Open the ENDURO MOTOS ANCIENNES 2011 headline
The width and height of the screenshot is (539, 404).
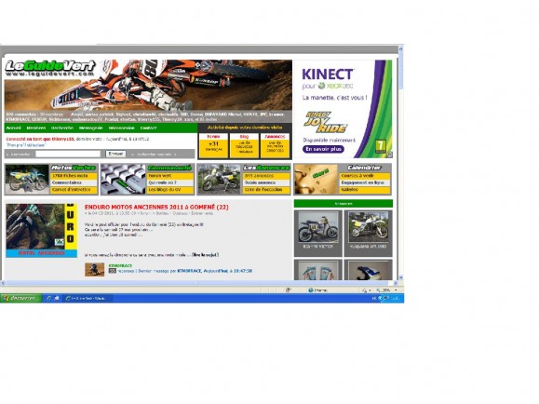pyautogui.click(x=156, y=208)
